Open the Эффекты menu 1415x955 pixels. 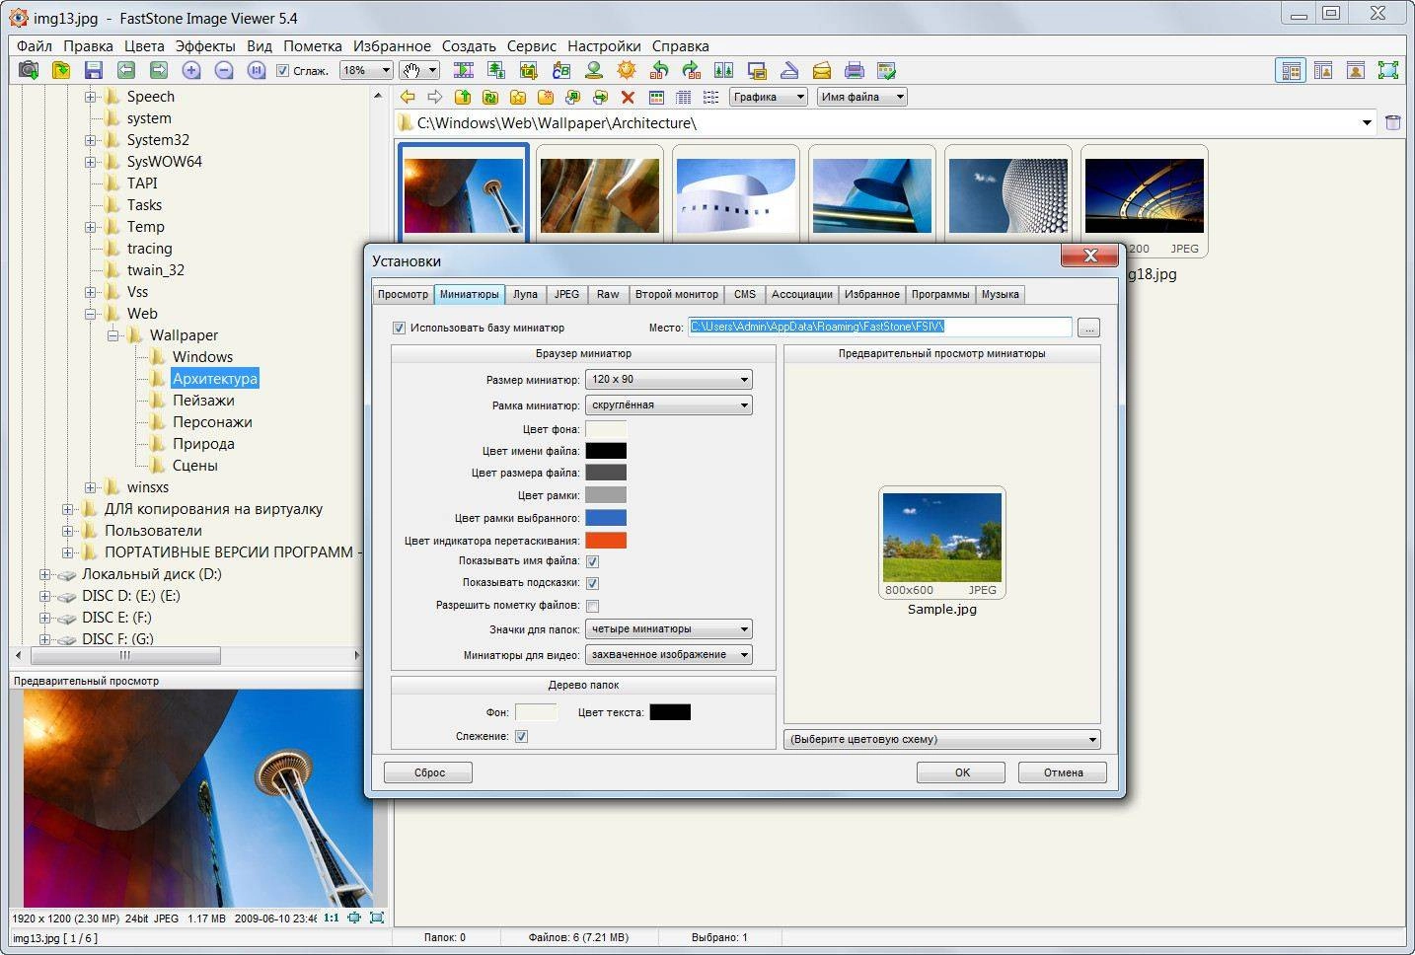click(x=205, y=46)
